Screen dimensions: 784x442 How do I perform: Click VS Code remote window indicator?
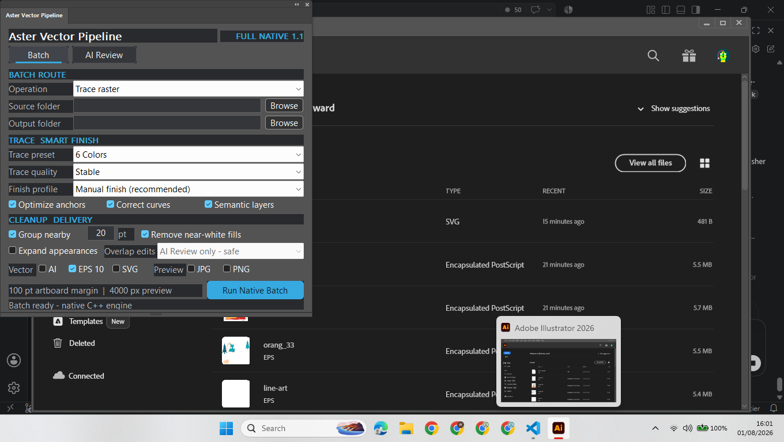[x=10, y=407]
